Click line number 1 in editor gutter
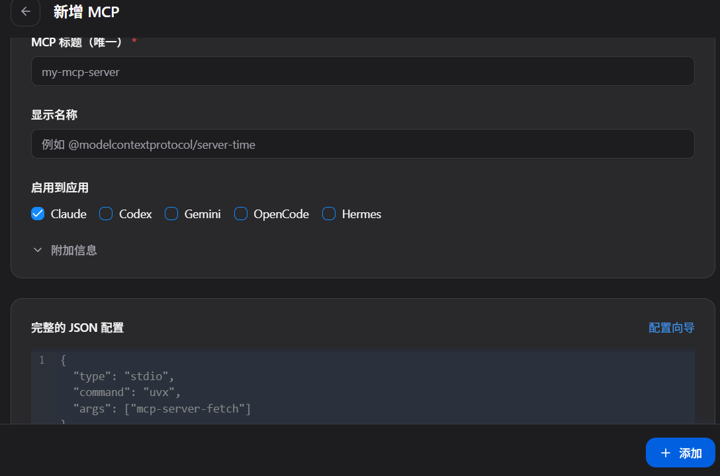The image size is (720, 476). click(x=42, y=360)
